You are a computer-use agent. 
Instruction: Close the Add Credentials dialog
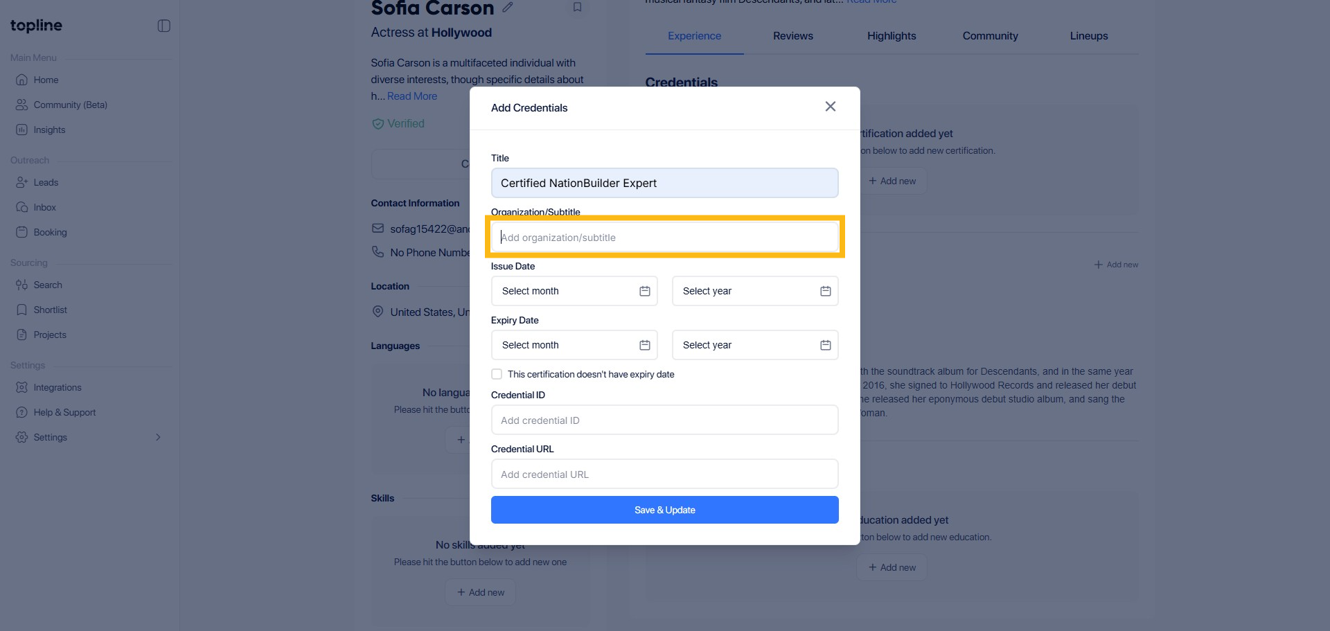point(830,107)
